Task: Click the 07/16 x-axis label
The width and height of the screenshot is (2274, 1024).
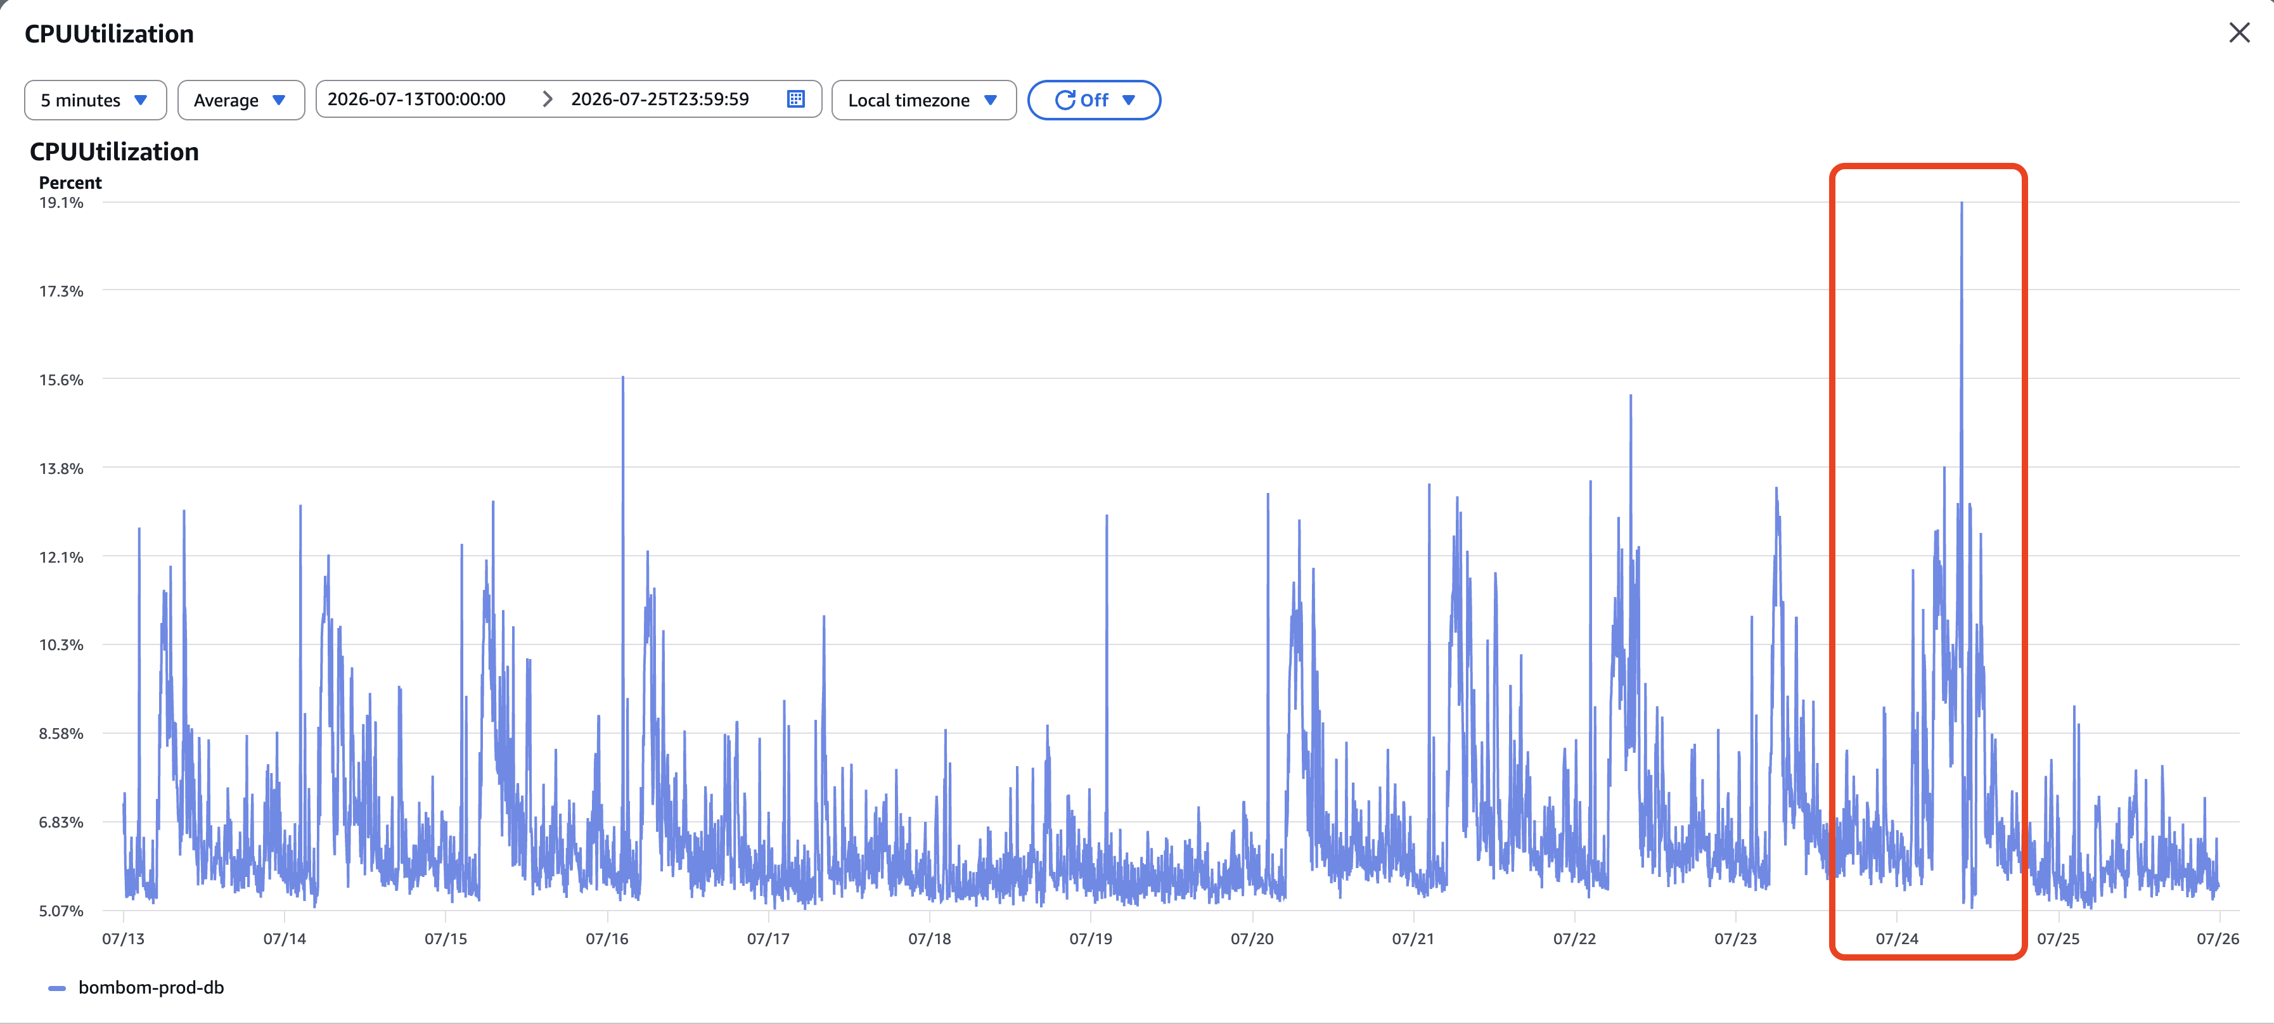Action: coord(607,938)
